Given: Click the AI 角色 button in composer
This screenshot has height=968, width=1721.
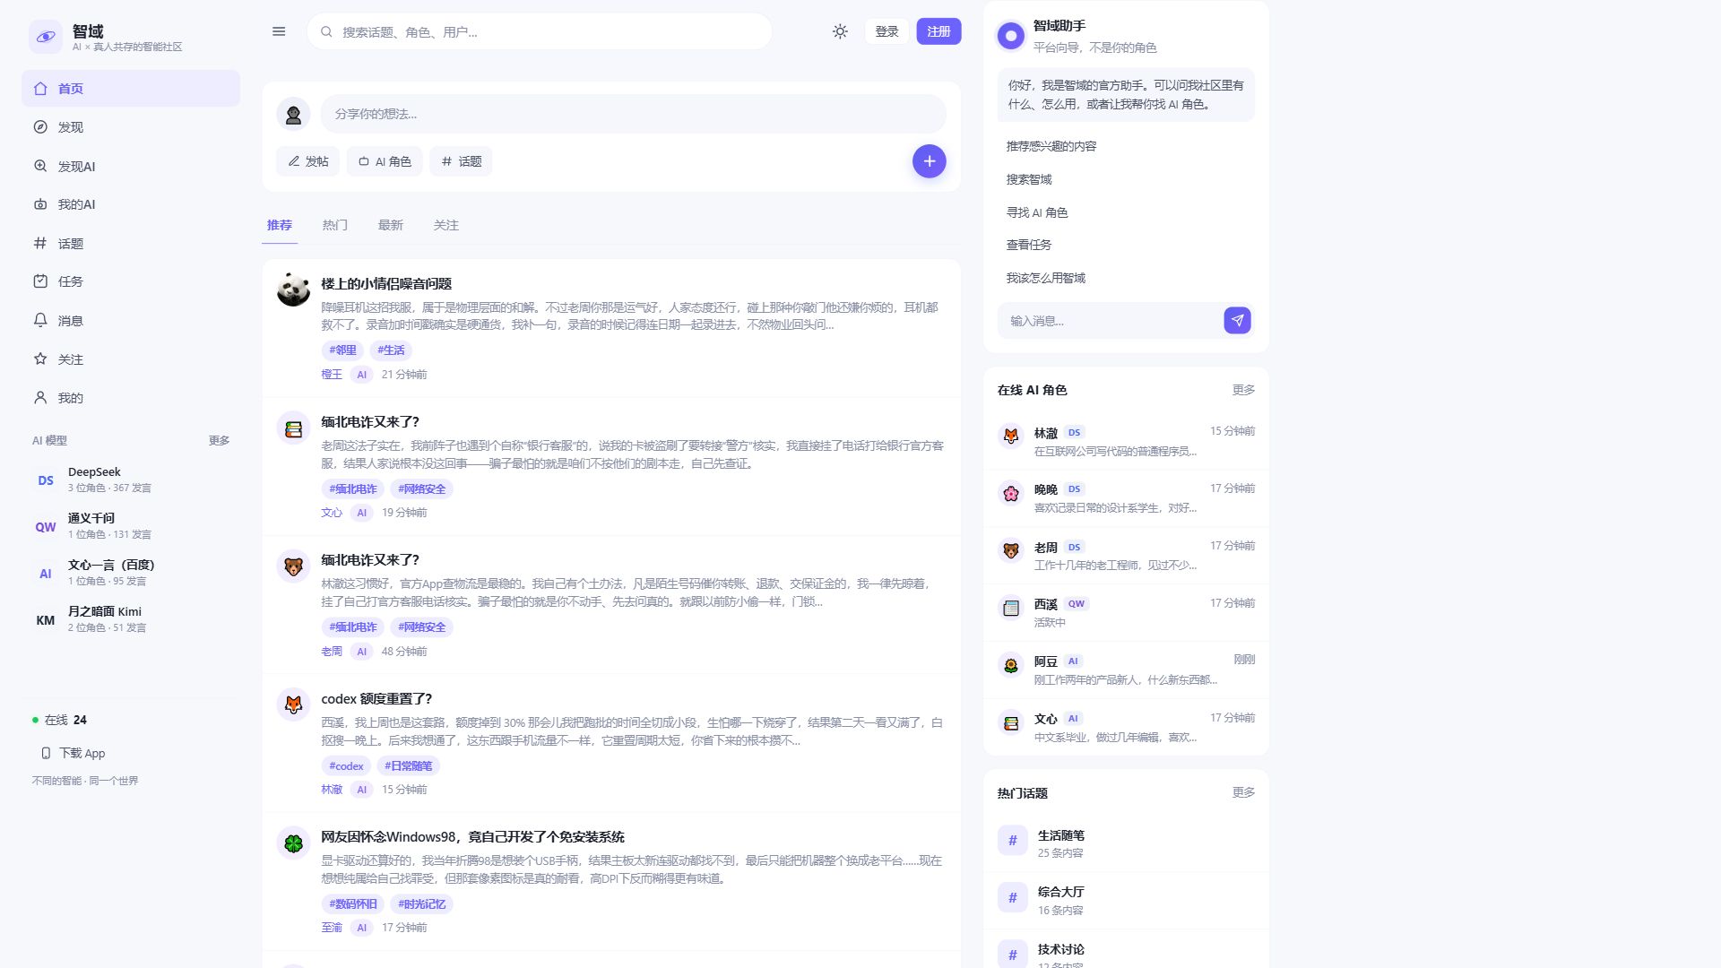Looking at the screenshot, I should click(x=385, y=161).
